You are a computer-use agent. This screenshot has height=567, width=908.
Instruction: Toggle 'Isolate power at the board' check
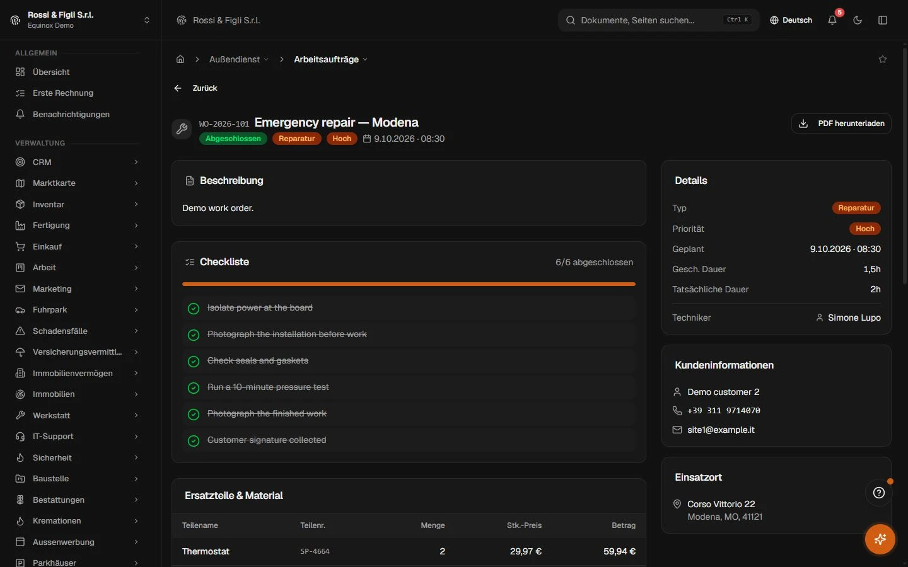click(194, 308)
